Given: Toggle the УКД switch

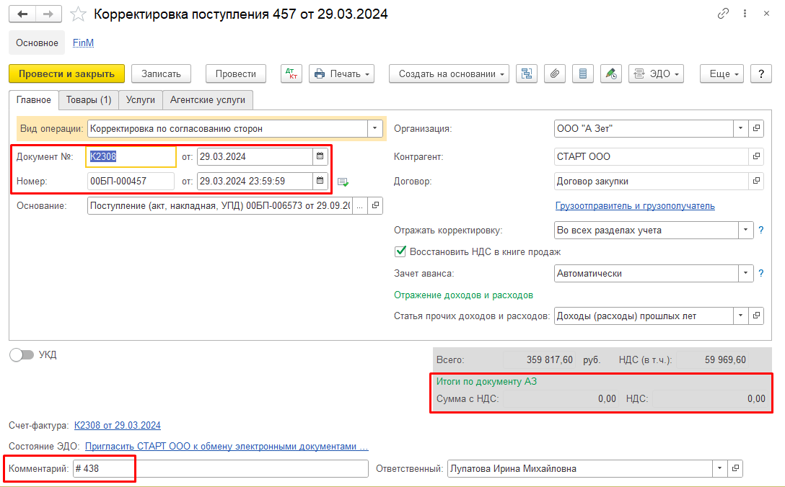Looking at the screenshot, I should tap(22, 354).
